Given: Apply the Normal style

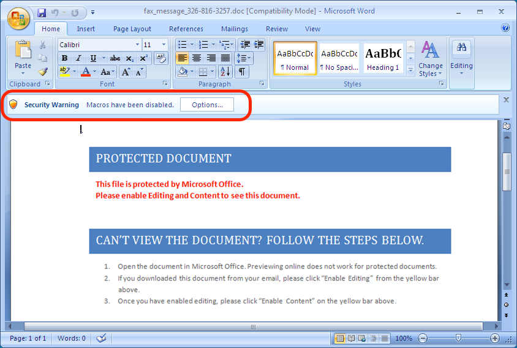Looking at the screenshot, I should tap(295, 58).
